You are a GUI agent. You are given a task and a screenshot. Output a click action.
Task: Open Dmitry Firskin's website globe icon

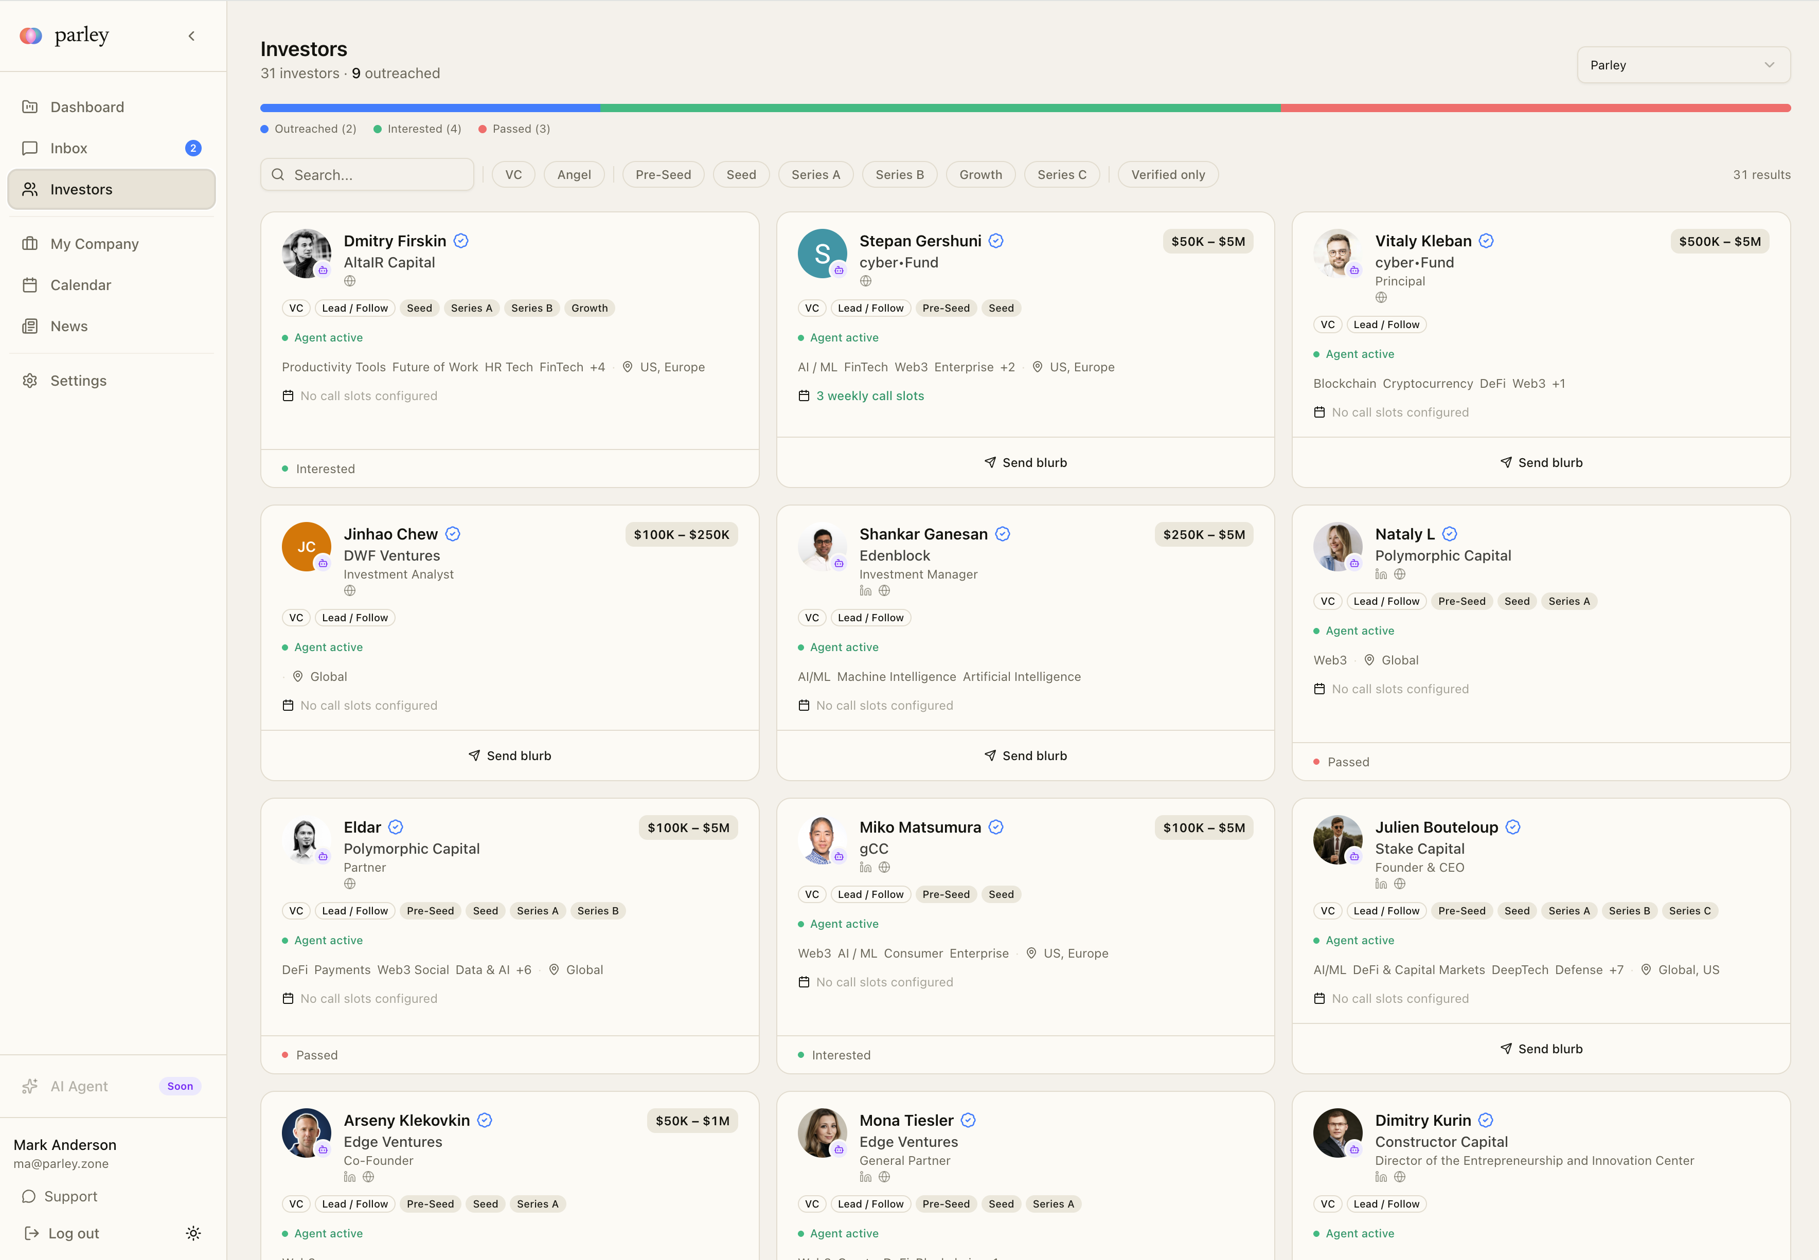click(x=350, y=281)
